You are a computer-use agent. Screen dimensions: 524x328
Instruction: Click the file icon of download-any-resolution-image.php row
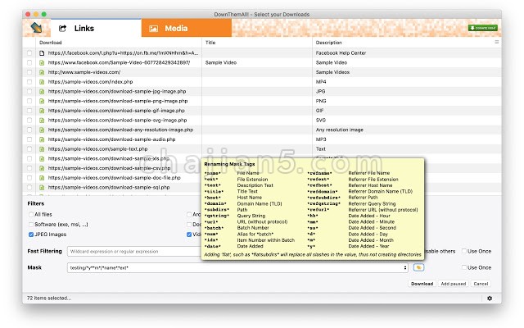42,130
